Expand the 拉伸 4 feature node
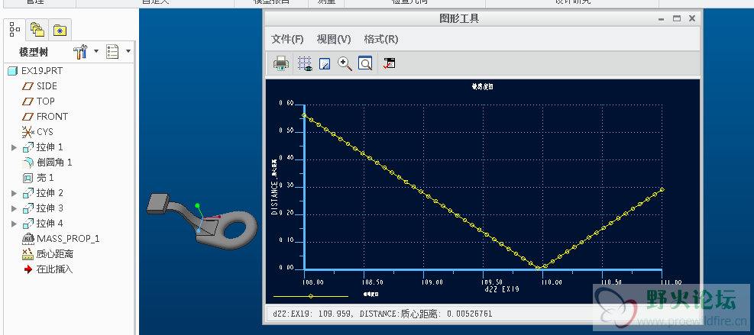The height and width of the screenshot is (335, 754). pos(14,224)
